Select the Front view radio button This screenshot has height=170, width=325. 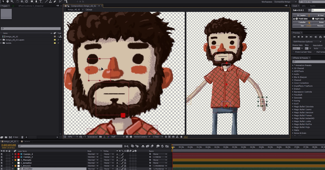297,19
